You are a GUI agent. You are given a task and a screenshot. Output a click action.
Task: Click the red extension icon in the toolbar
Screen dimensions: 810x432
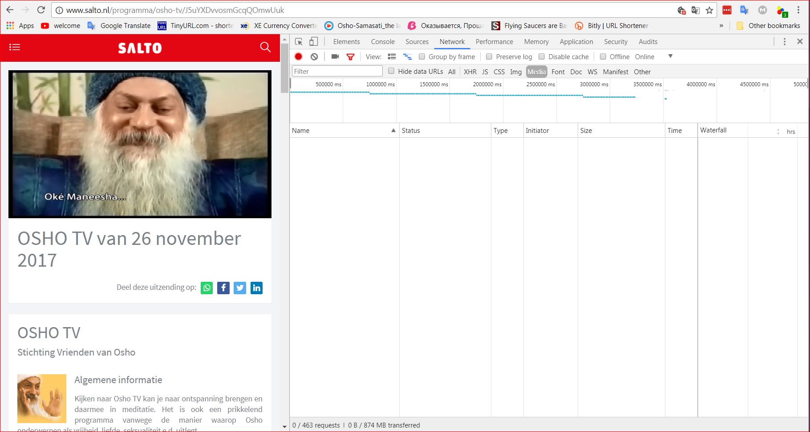[727, 10]
